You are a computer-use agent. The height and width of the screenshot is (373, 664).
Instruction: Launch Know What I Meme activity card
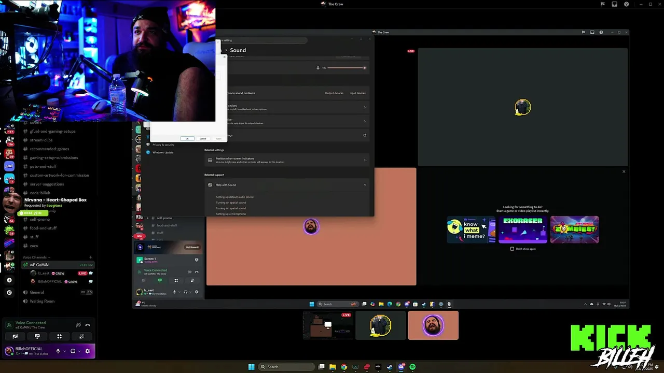[x=471, y=229]
